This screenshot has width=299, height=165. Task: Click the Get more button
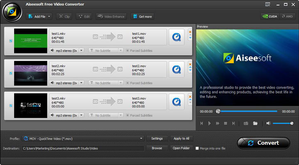point(142,17)
